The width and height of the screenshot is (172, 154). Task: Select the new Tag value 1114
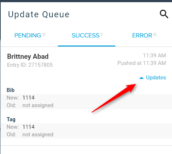29,127
